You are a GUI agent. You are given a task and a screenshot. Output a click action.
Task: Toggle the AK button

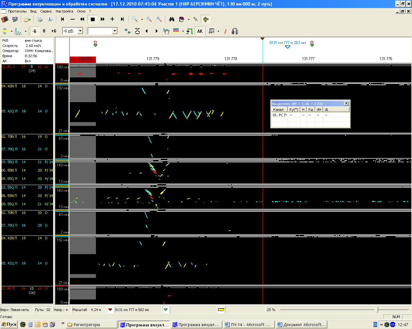200,31
